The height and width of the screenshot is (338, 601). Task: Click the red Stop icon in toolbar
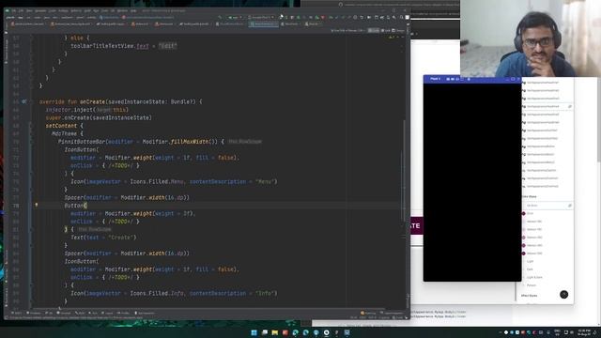(x=323, y=17)
